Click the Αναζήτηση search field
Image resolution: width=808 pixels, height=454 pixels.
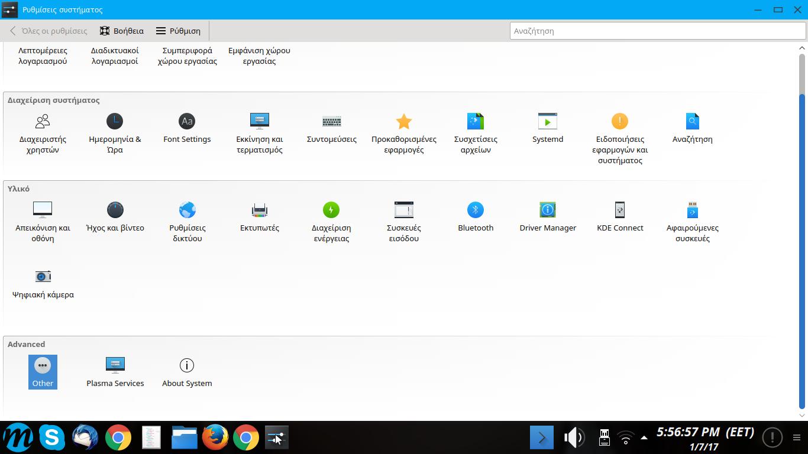coord(657,31)
